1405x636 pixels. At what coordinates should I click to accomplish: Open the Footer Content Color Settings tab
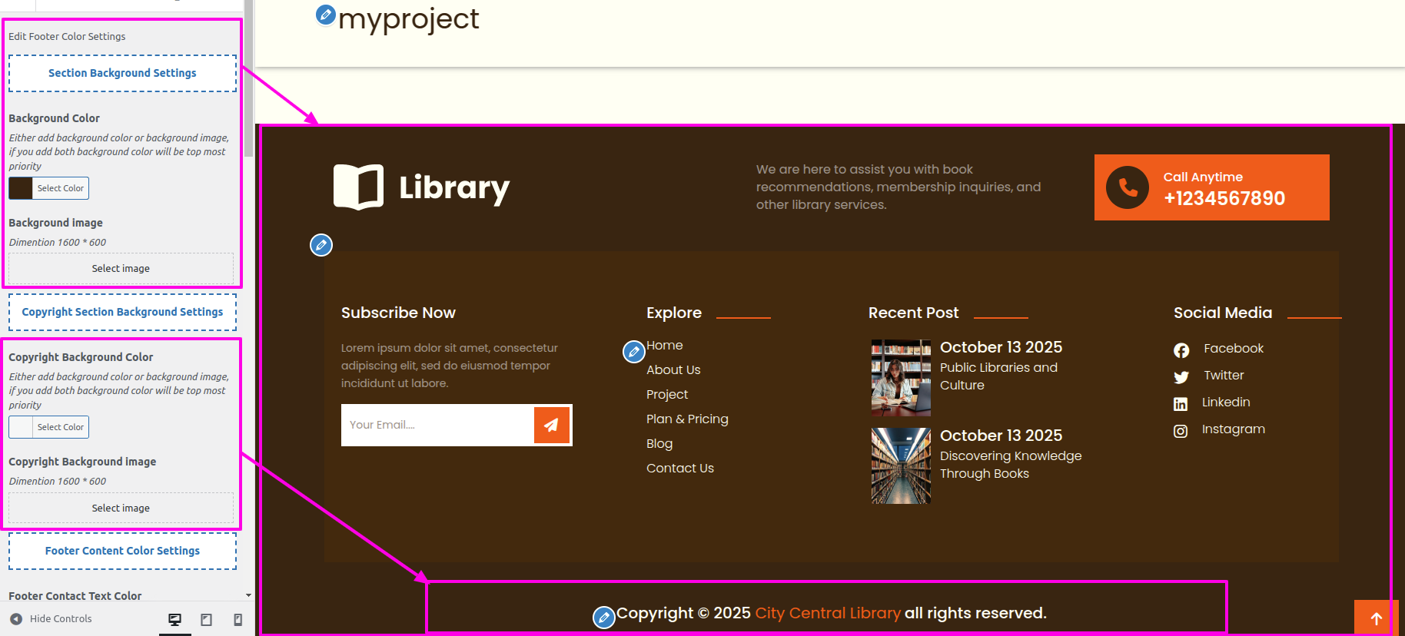(x=122, y=551)
